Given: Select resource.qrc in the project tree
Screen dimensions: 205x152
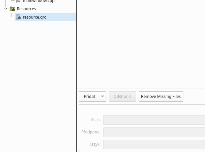Looking at the screenshot, I should pyautogui.click(x=45, y=17).
